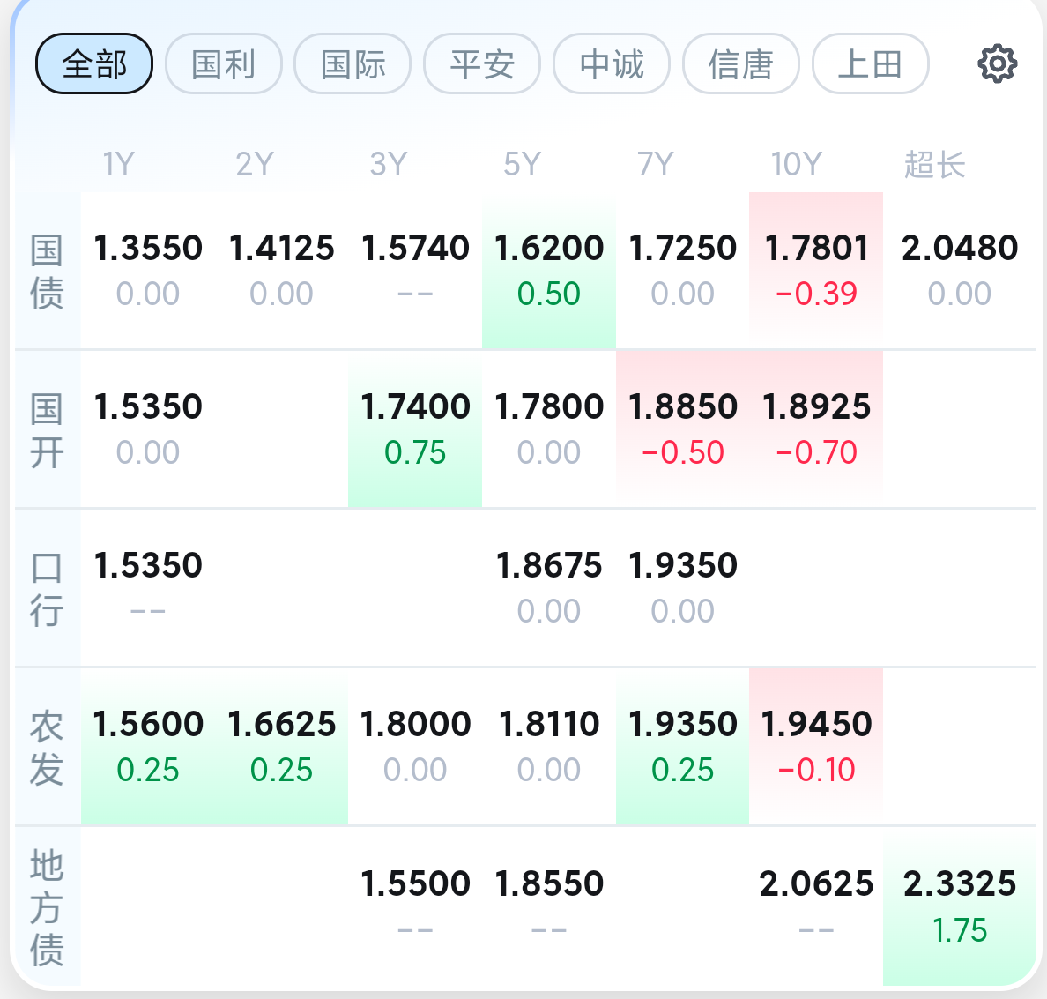Click the 国债 10Y yield 1.7801

pyautogui.click(x=816, y=270)
